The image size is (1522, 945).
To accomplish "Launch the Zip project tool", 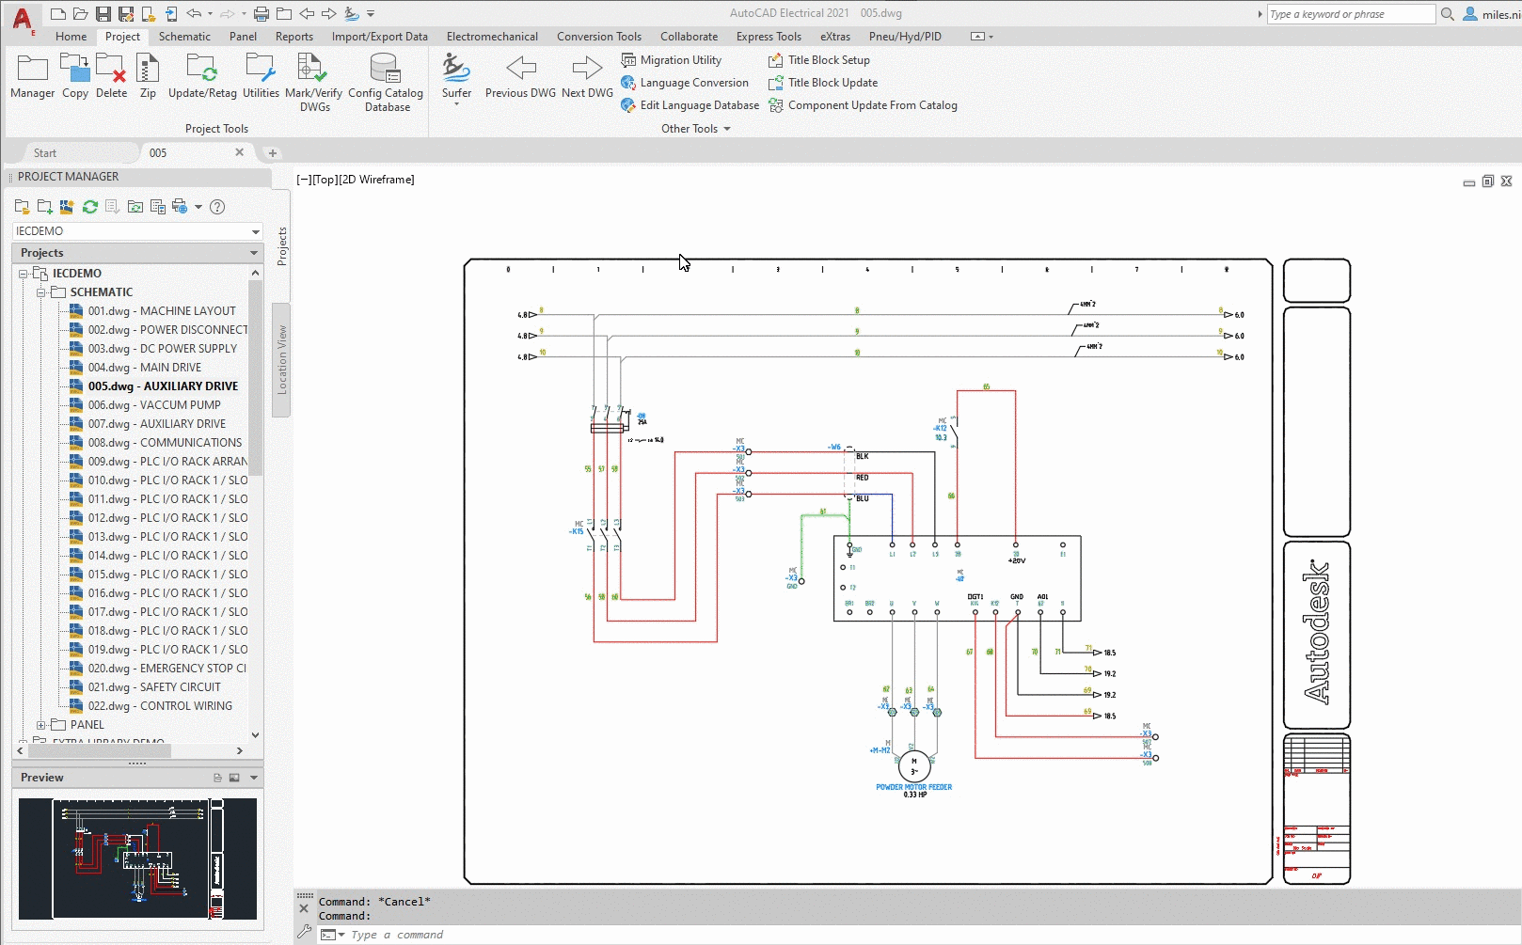I will pyautogui.click(x=148, y=75).
